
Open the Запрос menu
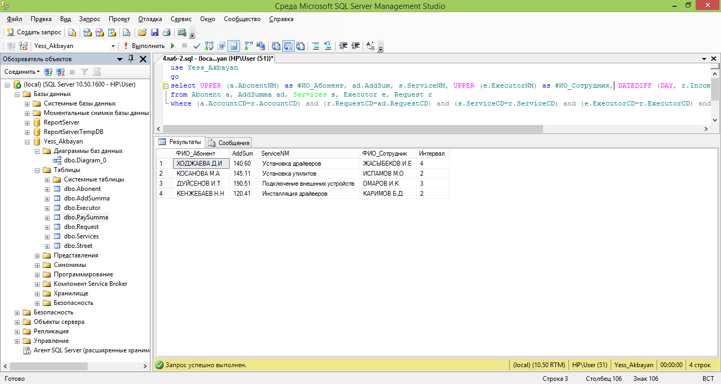tap(90, 19)
